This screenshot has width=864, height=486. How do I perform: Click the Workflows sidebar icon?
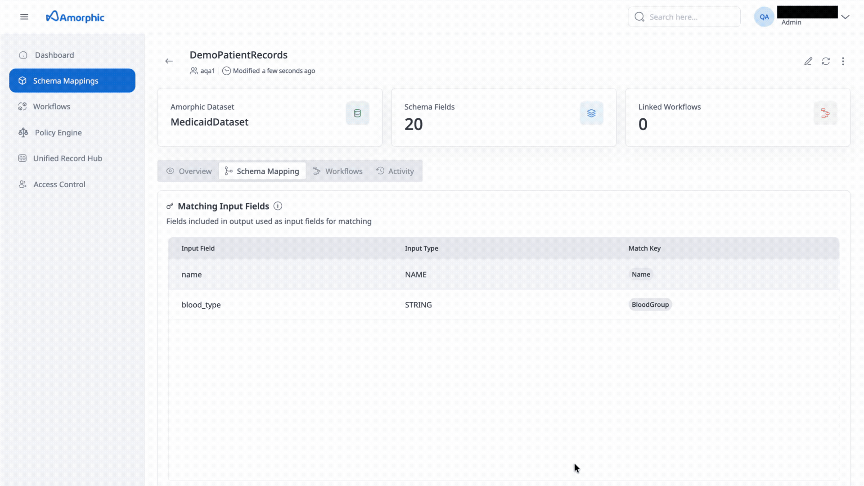[22, 106]
